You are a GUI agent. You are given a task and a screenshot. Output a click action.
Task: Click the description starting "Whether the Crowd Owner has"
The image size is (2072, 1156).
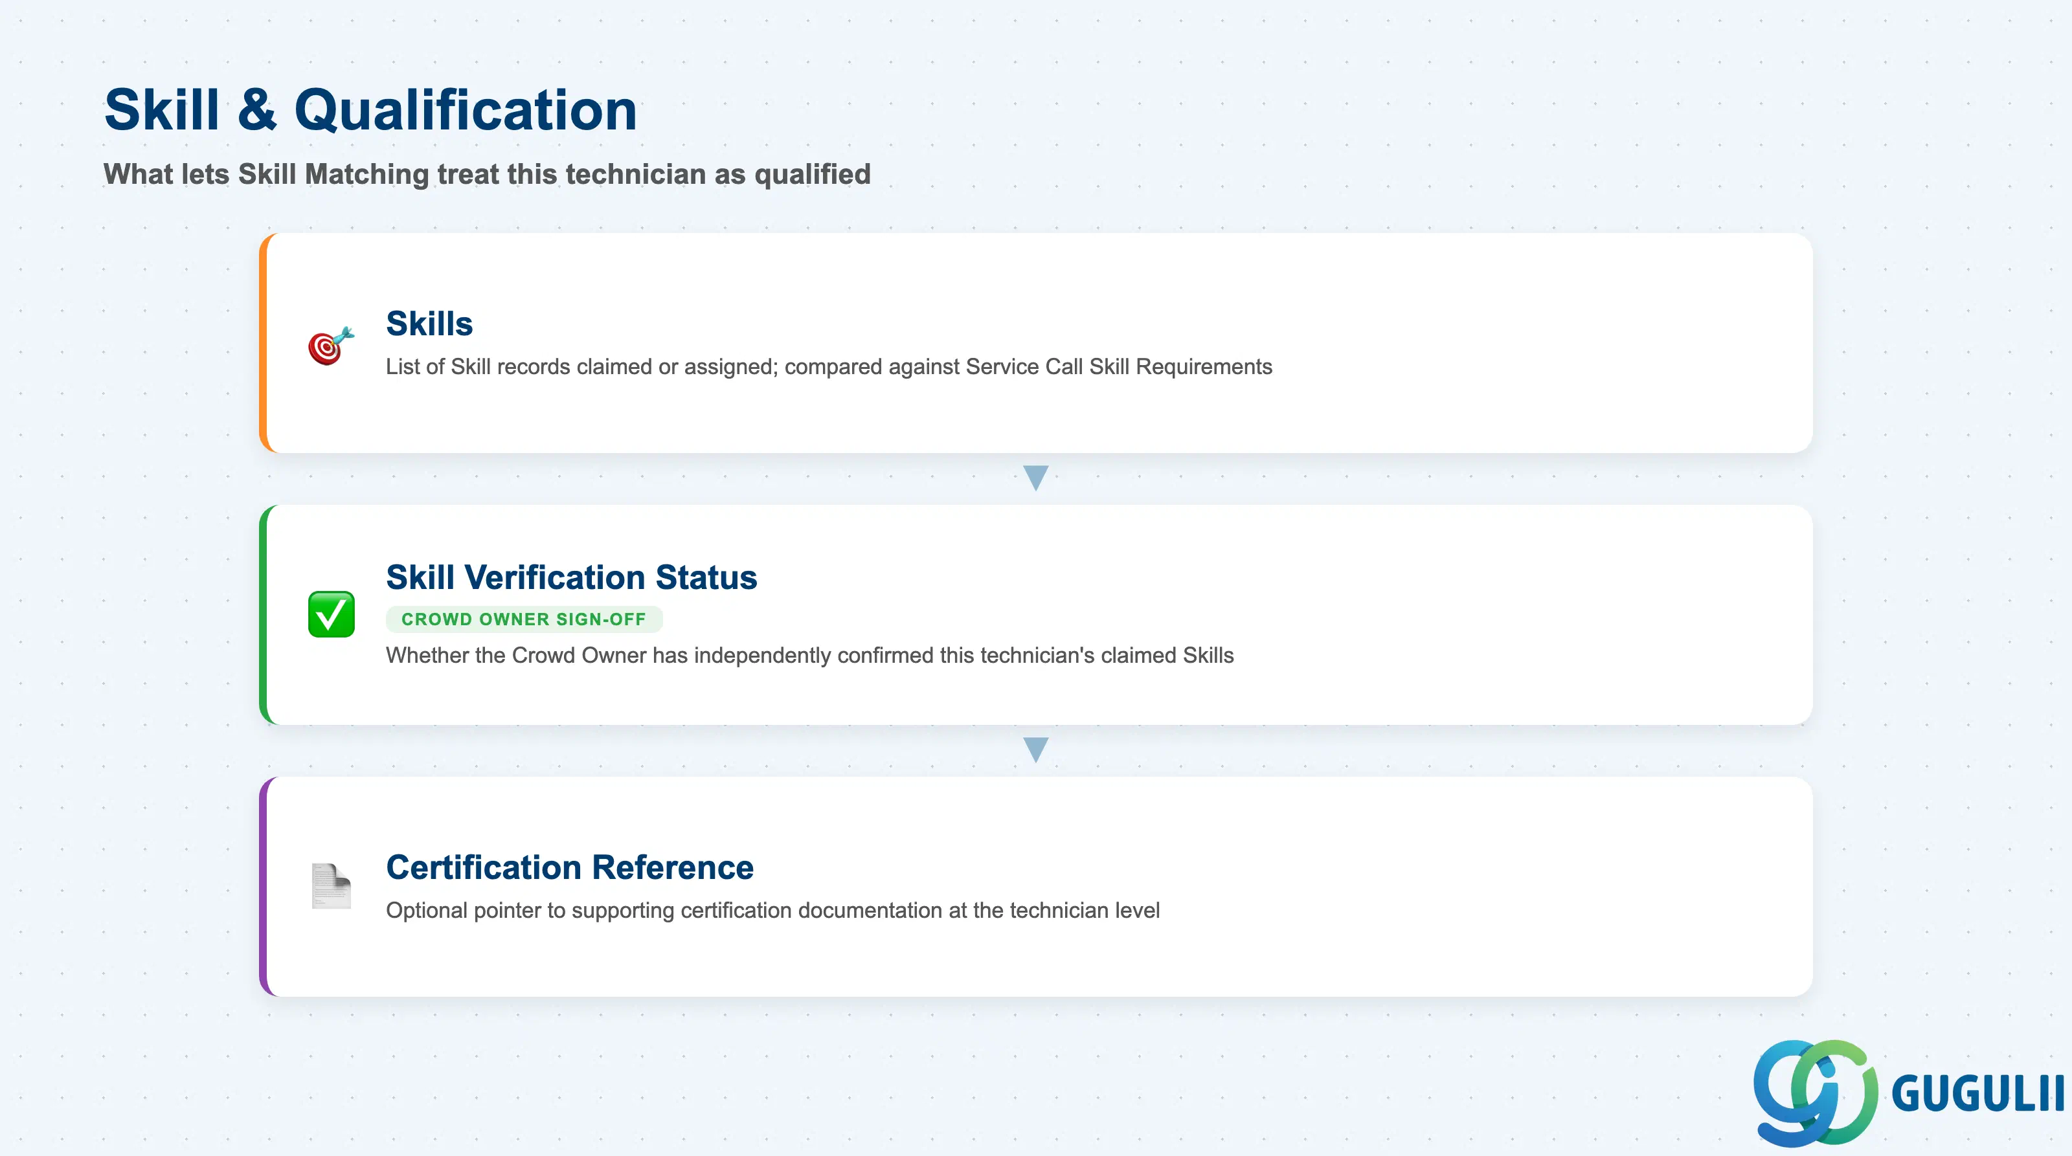pyautogui.click(x=809, y=655)
